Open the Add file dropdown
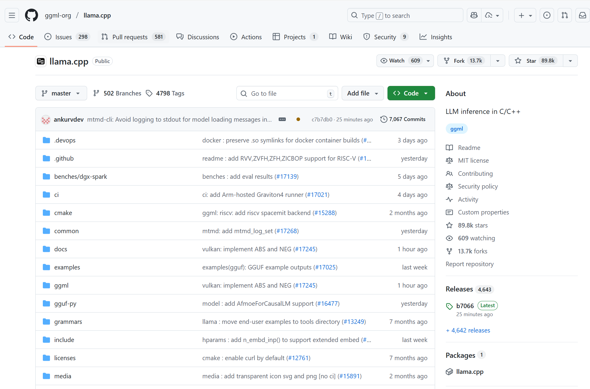The image size is (590, 389). (x=363, y=93)
